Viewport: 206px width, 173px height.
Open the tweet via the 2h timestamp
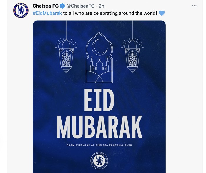[101, 6]
